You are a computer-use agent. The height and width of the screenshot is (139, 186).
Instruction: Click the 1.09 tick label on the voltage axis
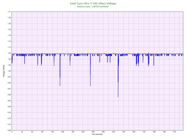[9, 53]
